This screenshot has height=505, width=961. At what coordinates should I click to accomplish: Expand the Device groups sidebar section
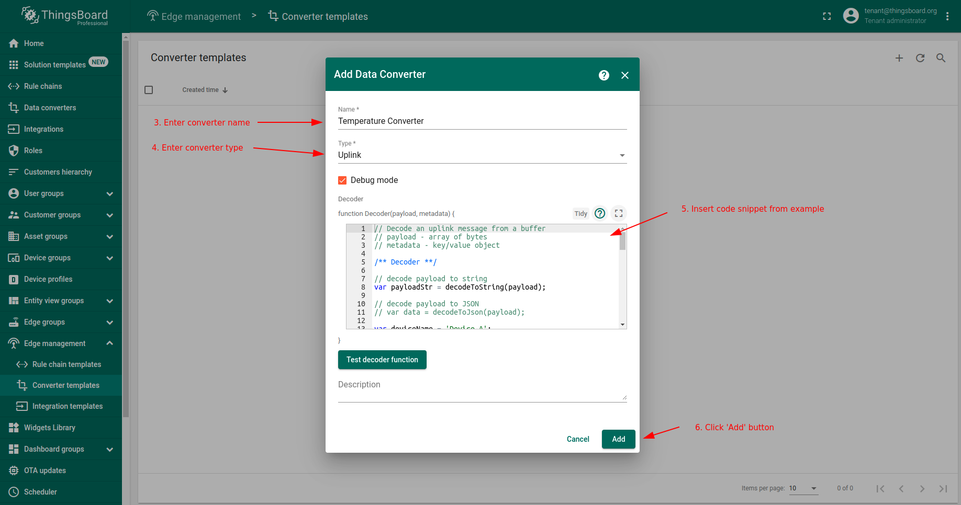point(109,258)
